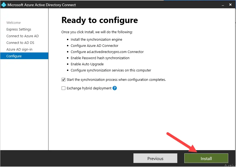Click the Ready to configure heading
The image size is (236, 167).
click(100, 20)
